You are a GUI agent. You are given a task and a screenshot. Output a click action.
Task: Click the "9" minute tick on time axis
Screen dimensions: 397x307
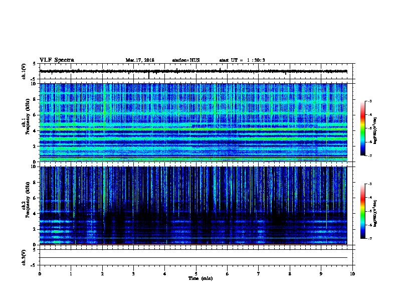point(321,274)
